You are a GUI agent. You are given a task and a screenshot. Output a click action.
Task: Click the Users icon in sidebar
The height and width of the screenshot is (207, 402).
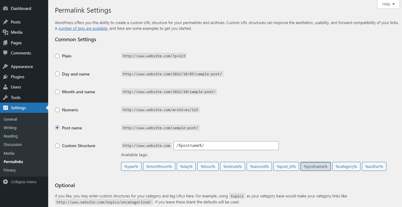5,87
